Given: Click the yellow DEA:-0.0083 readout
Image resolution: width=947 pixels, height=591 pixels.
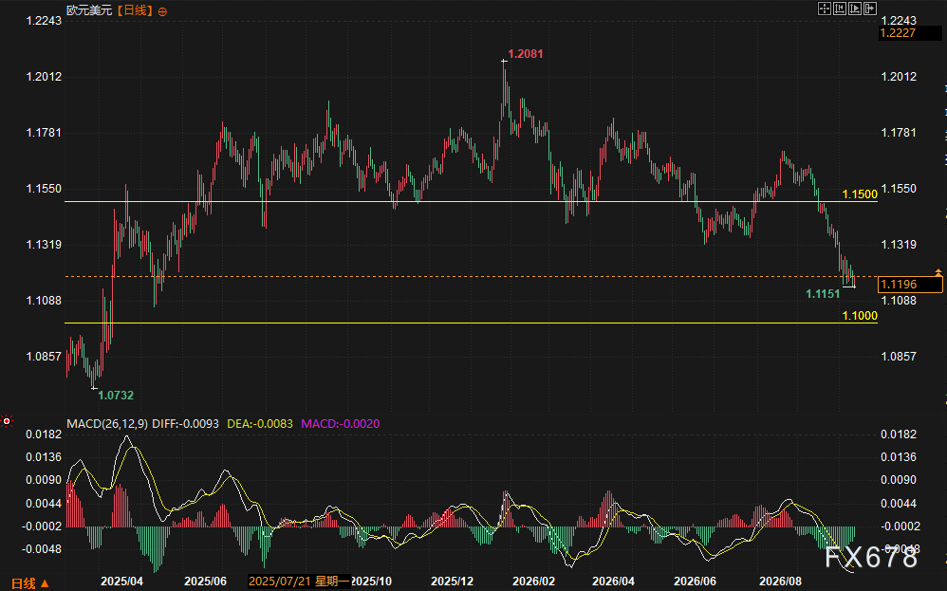Looking at the screenshot, I should point(260,424).
